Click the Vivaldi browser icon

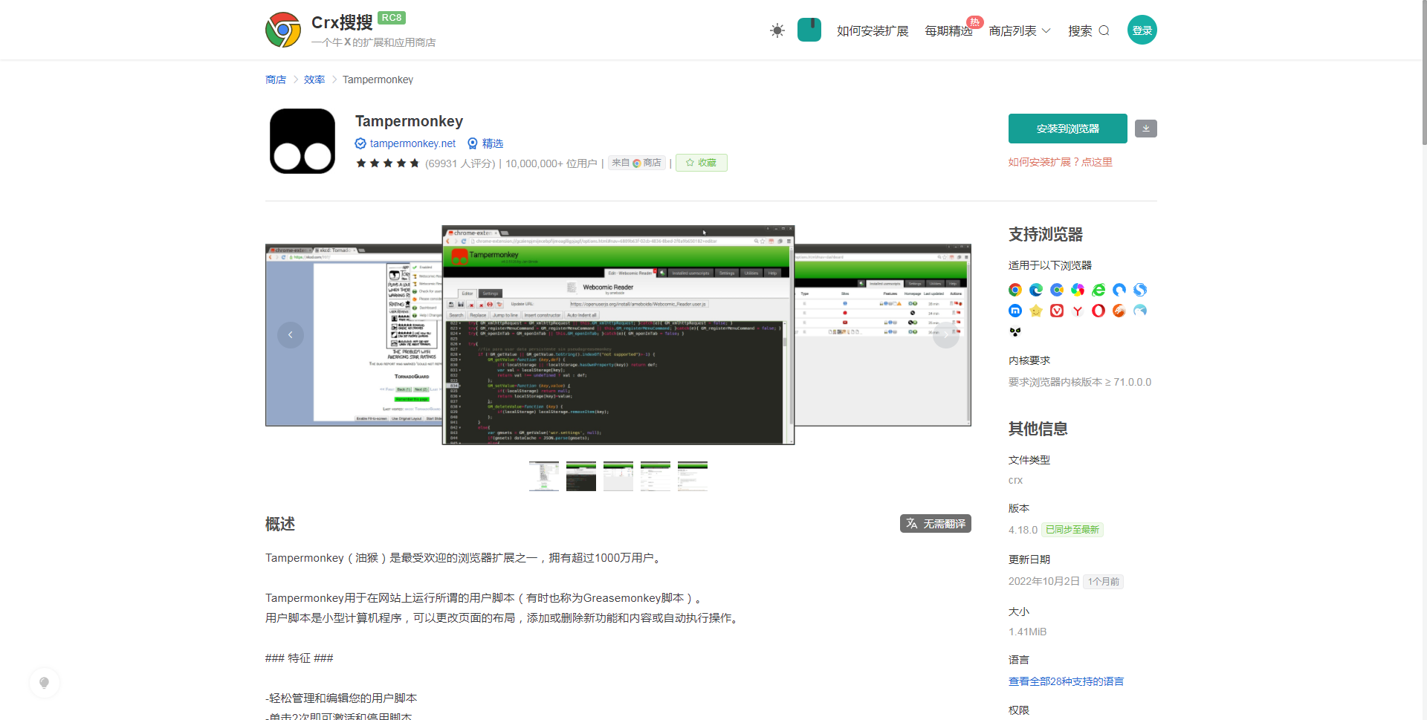pos(1057,311)
